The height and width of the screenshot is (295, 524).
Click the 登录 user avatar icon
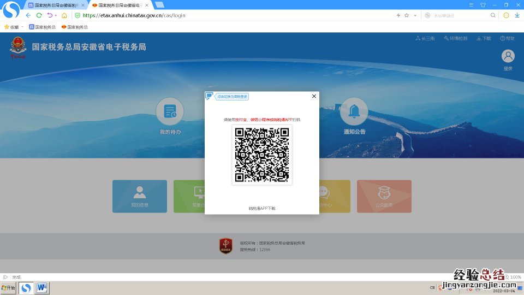(x=508, y=56)
